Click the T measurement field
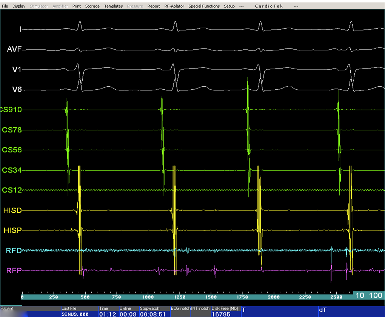Image resolution: width=385 pixels, height=318 pixels. point(280,311)
